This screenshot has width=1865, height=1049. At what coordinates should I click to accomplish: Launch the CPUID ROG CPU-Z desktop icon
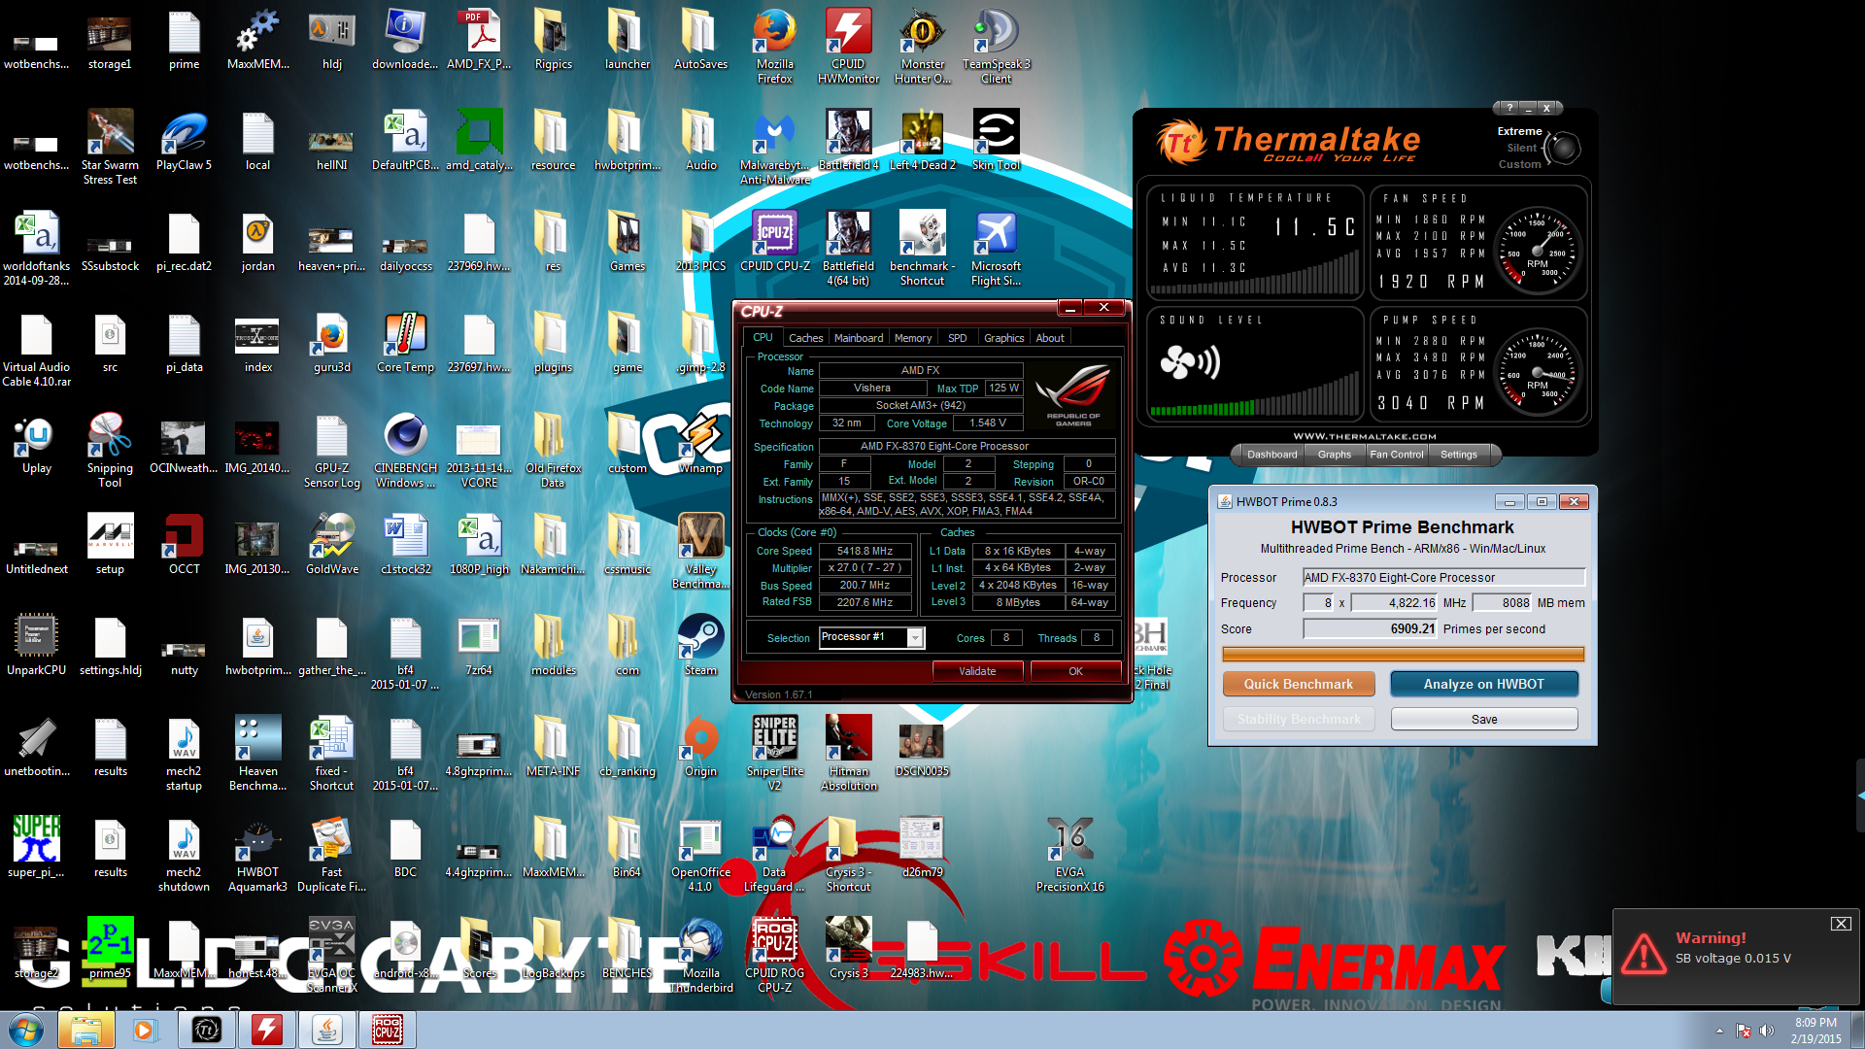pos(774,955)
